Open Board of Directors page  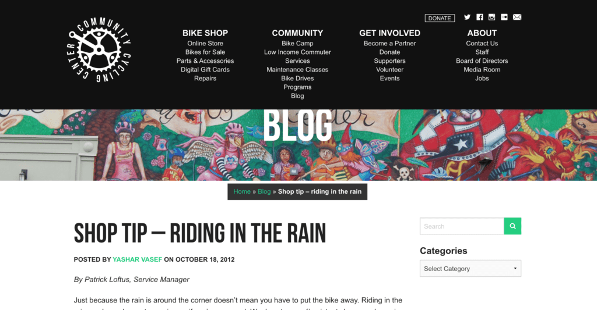coord(482,61)
